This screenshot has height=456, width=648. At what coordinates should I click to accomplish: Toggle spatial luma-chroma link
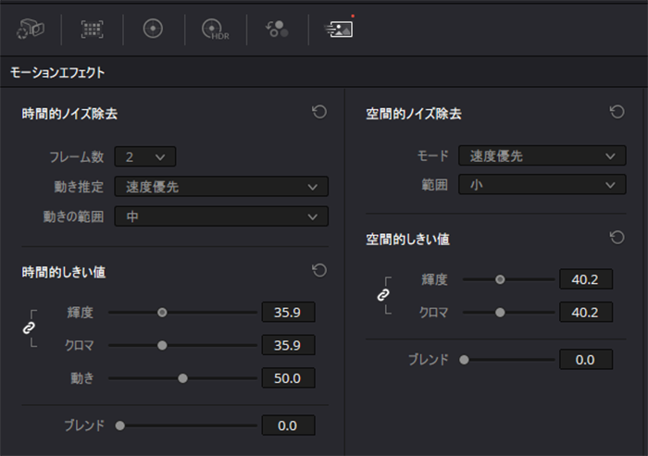click(x=383, y=295)
